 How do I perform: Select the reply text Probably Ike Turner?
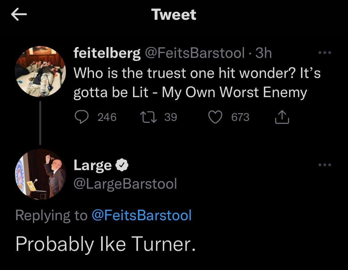[x=105, y=244]
